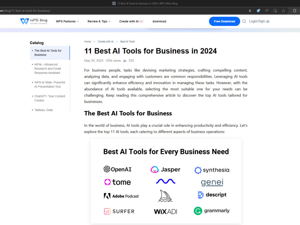Open the search magnifier icon
300x225 pixels.
click(244, 21)
